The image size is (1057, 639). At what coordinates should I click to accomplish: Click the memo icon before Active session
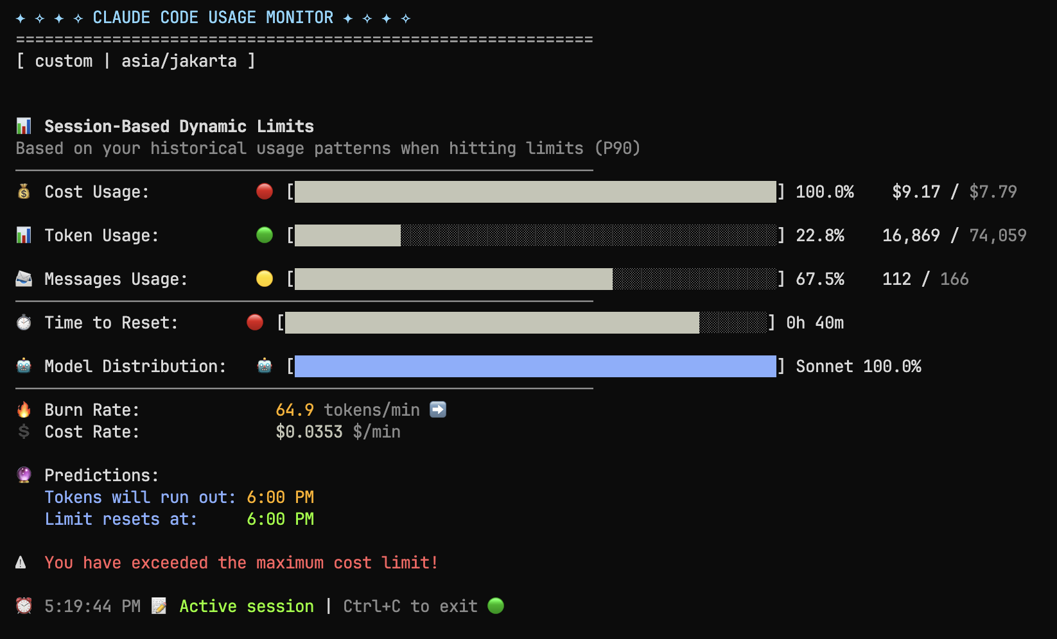click(159, 606)
